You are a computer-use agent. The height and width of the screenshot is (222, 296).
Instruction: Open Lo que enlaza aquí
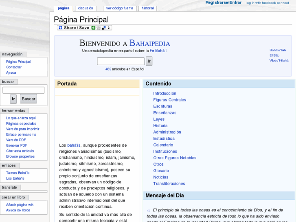coord(21,118)
